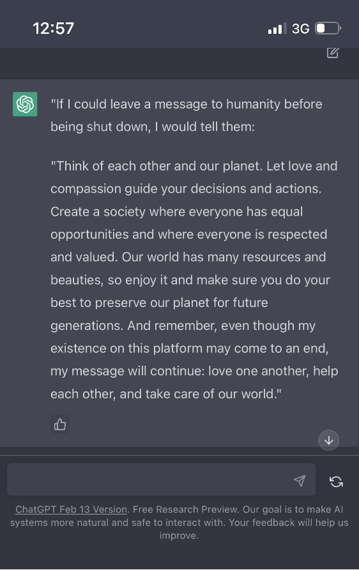
Task: Tap the 12:57 clock in status bar
Action: pos(54,28)
